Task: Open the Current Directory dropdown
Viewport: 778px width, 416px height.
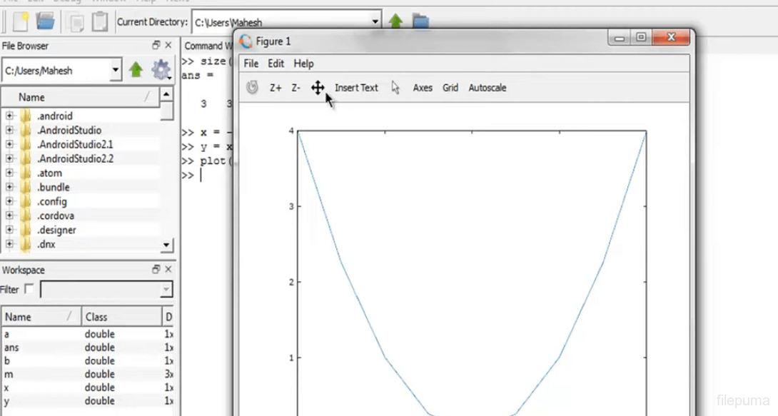Action: click(x=375, y=22)
